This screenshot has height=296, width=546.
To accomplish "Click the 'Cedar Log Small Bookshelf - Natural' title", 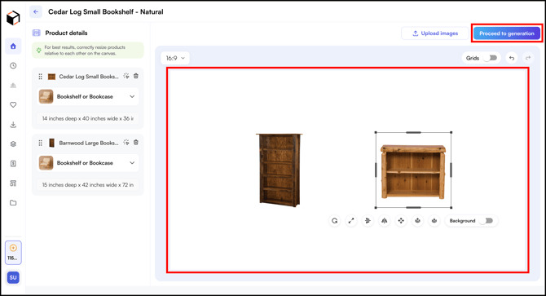I will 106,11.
